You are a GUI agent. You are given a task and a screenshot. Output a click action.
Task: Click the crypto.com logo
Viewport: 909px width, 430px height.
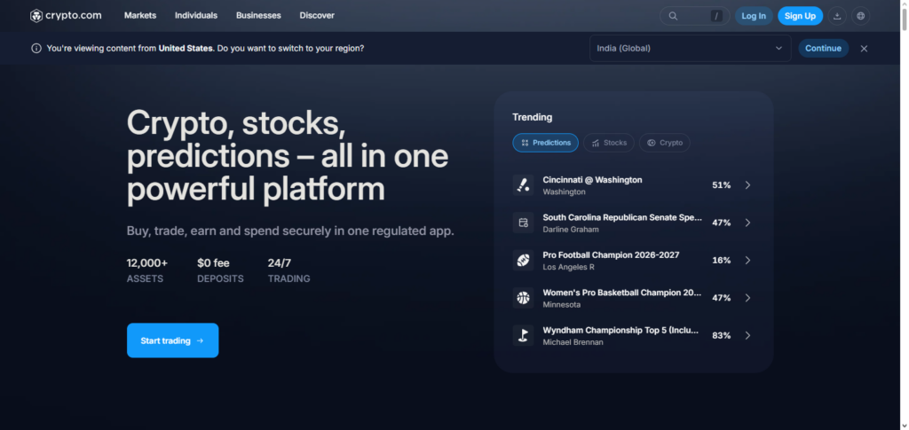pos(66,16)
